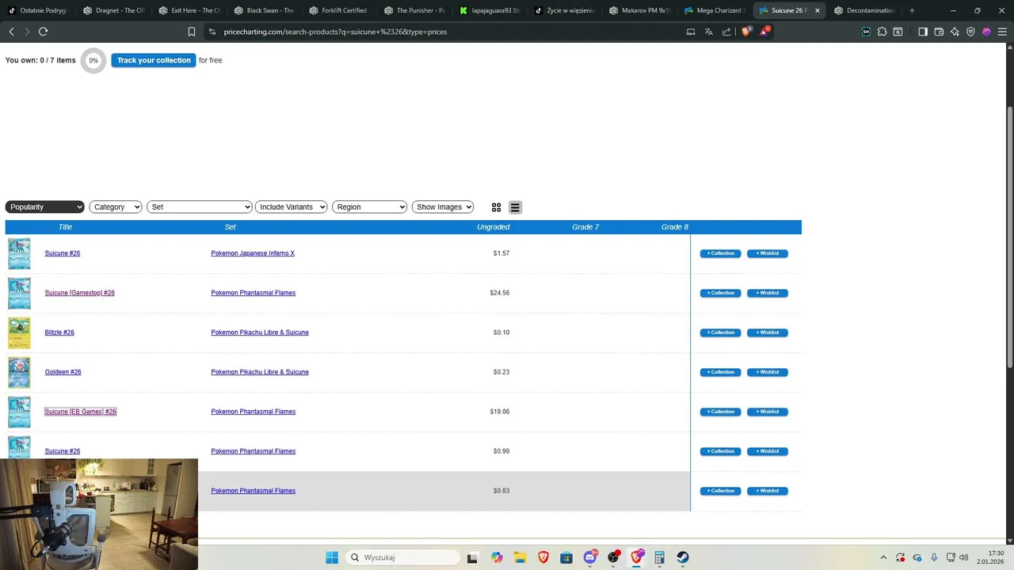Open Blitzle #26 product link
The image size is (1014, 570).
click(59, 332)
